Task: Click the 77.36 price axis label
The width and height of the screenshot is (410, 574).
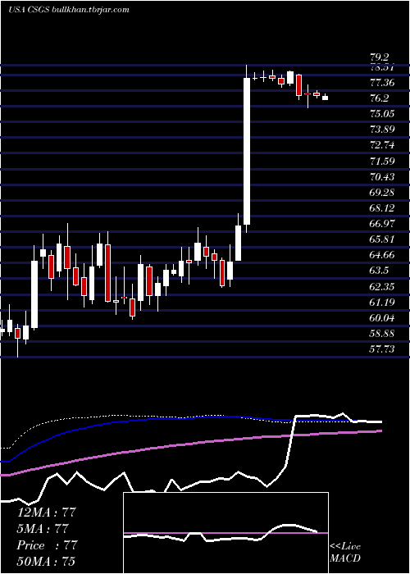Action: click(382, 83)
